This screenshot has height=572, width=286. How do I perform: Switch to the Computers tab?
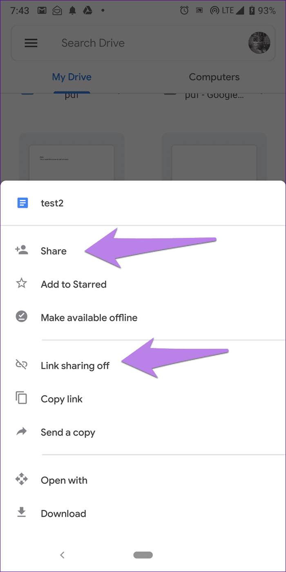pos(214,77)
